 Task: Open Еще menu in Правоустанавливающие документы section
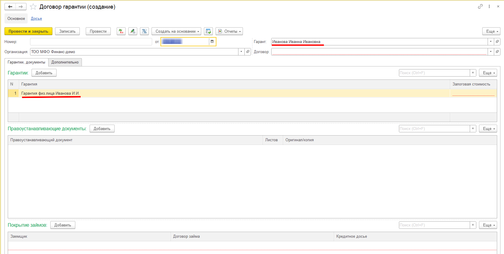click(488, 128)
